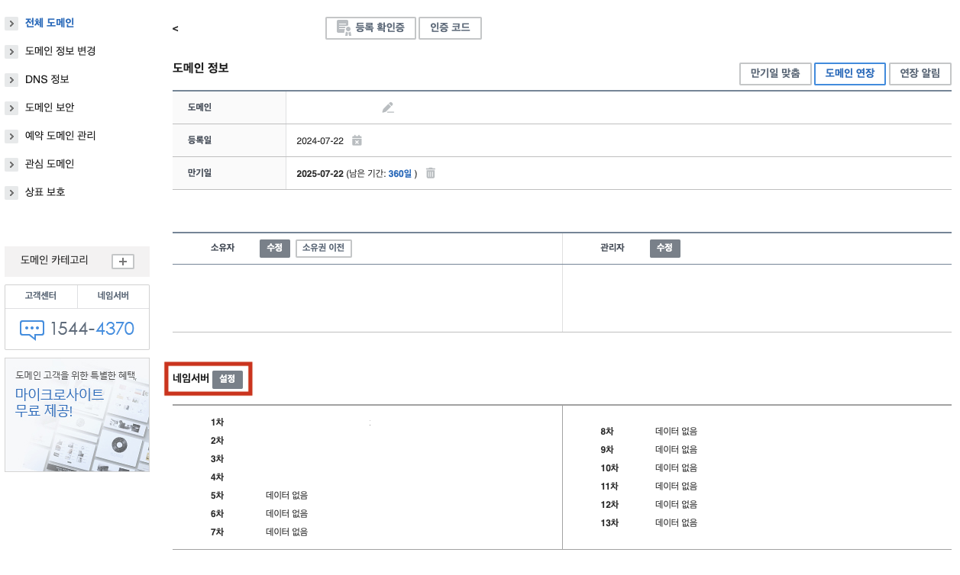Image resolution: width=960 pixels, height=575 pixels.
Task: Click the 2차 nameserver label
Action: click(217, 441)
